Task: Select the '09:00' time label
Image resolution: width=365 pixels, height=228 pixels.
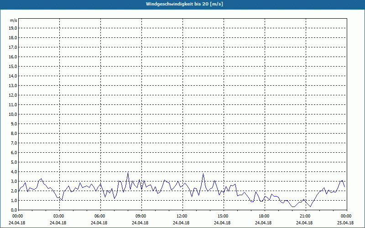Action: tap(141, 216)
